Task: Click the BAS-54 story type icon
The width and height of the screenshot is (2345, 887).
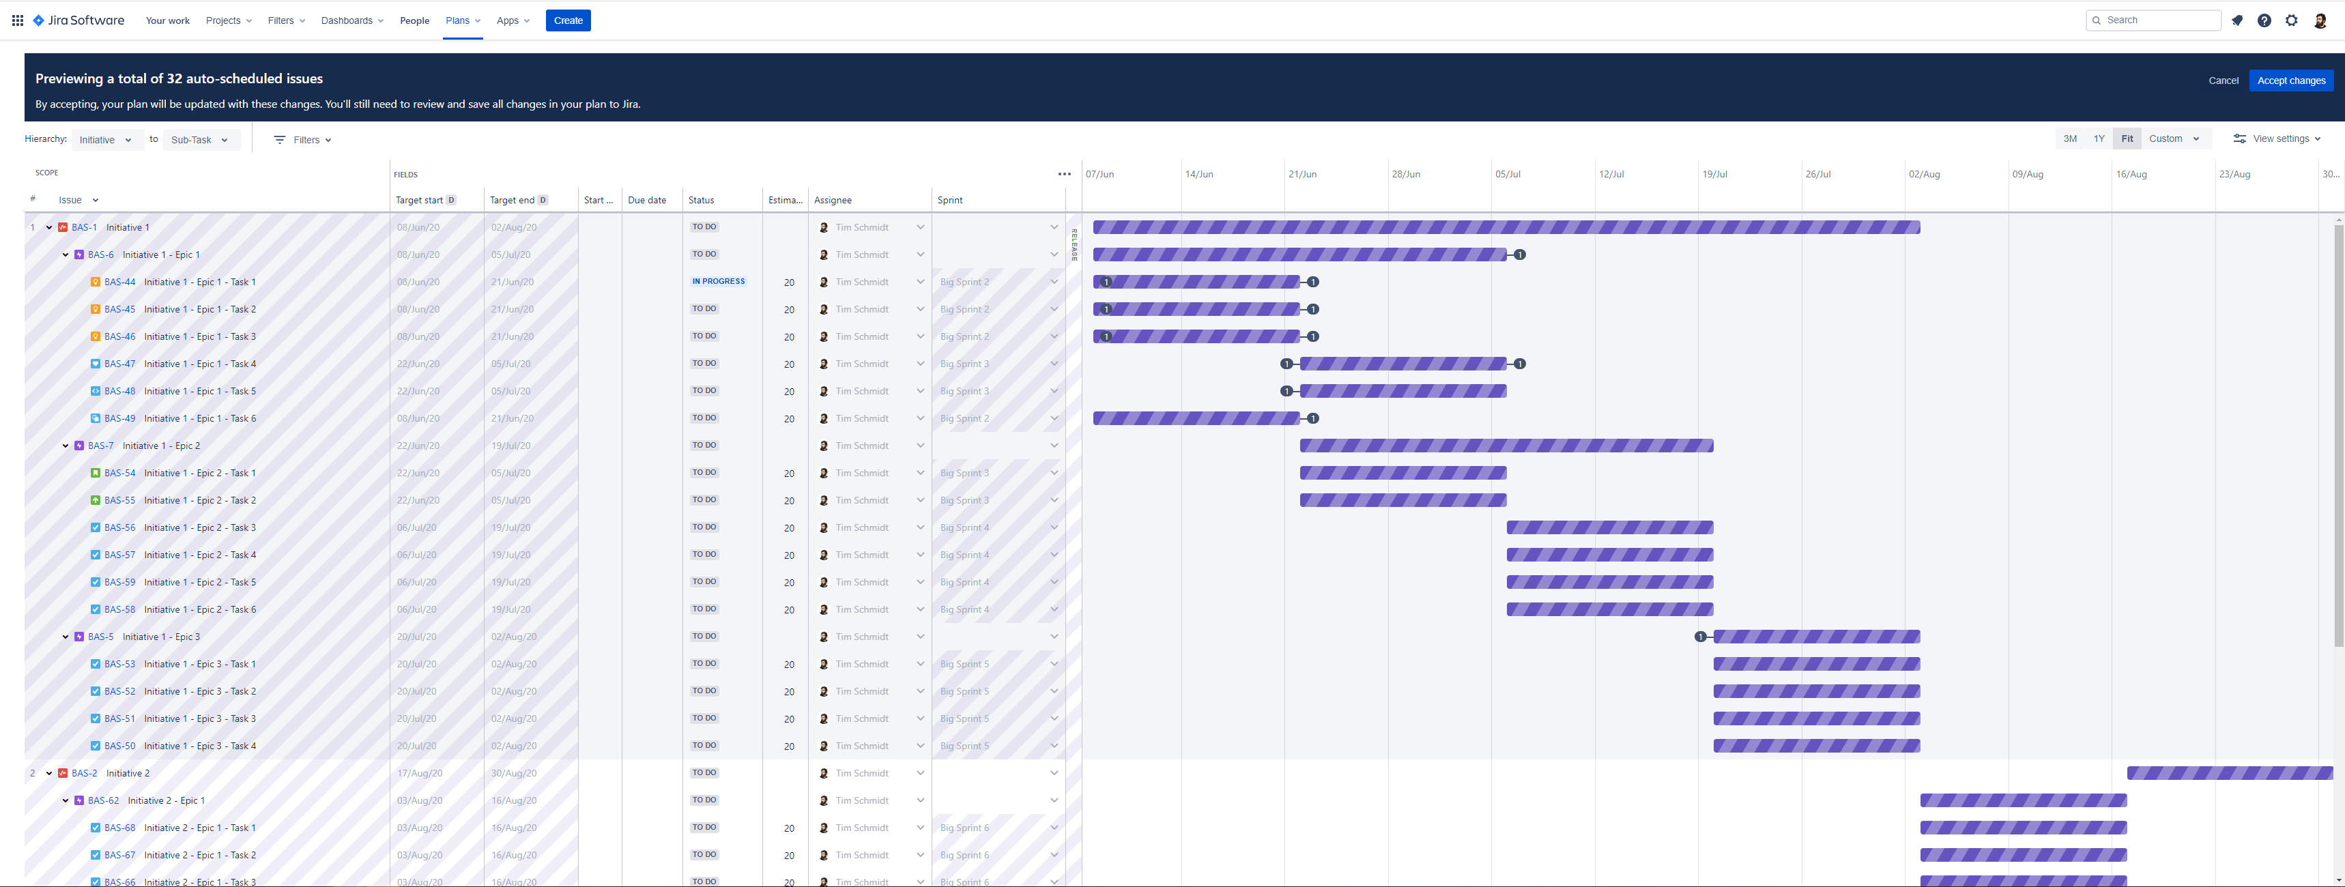Action: (96, 473)
